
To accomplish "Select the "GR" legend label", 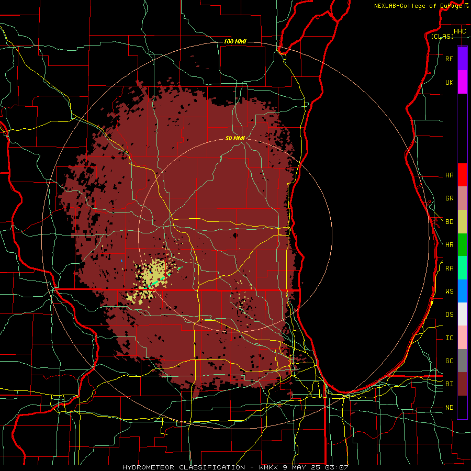I will [449, 198].
